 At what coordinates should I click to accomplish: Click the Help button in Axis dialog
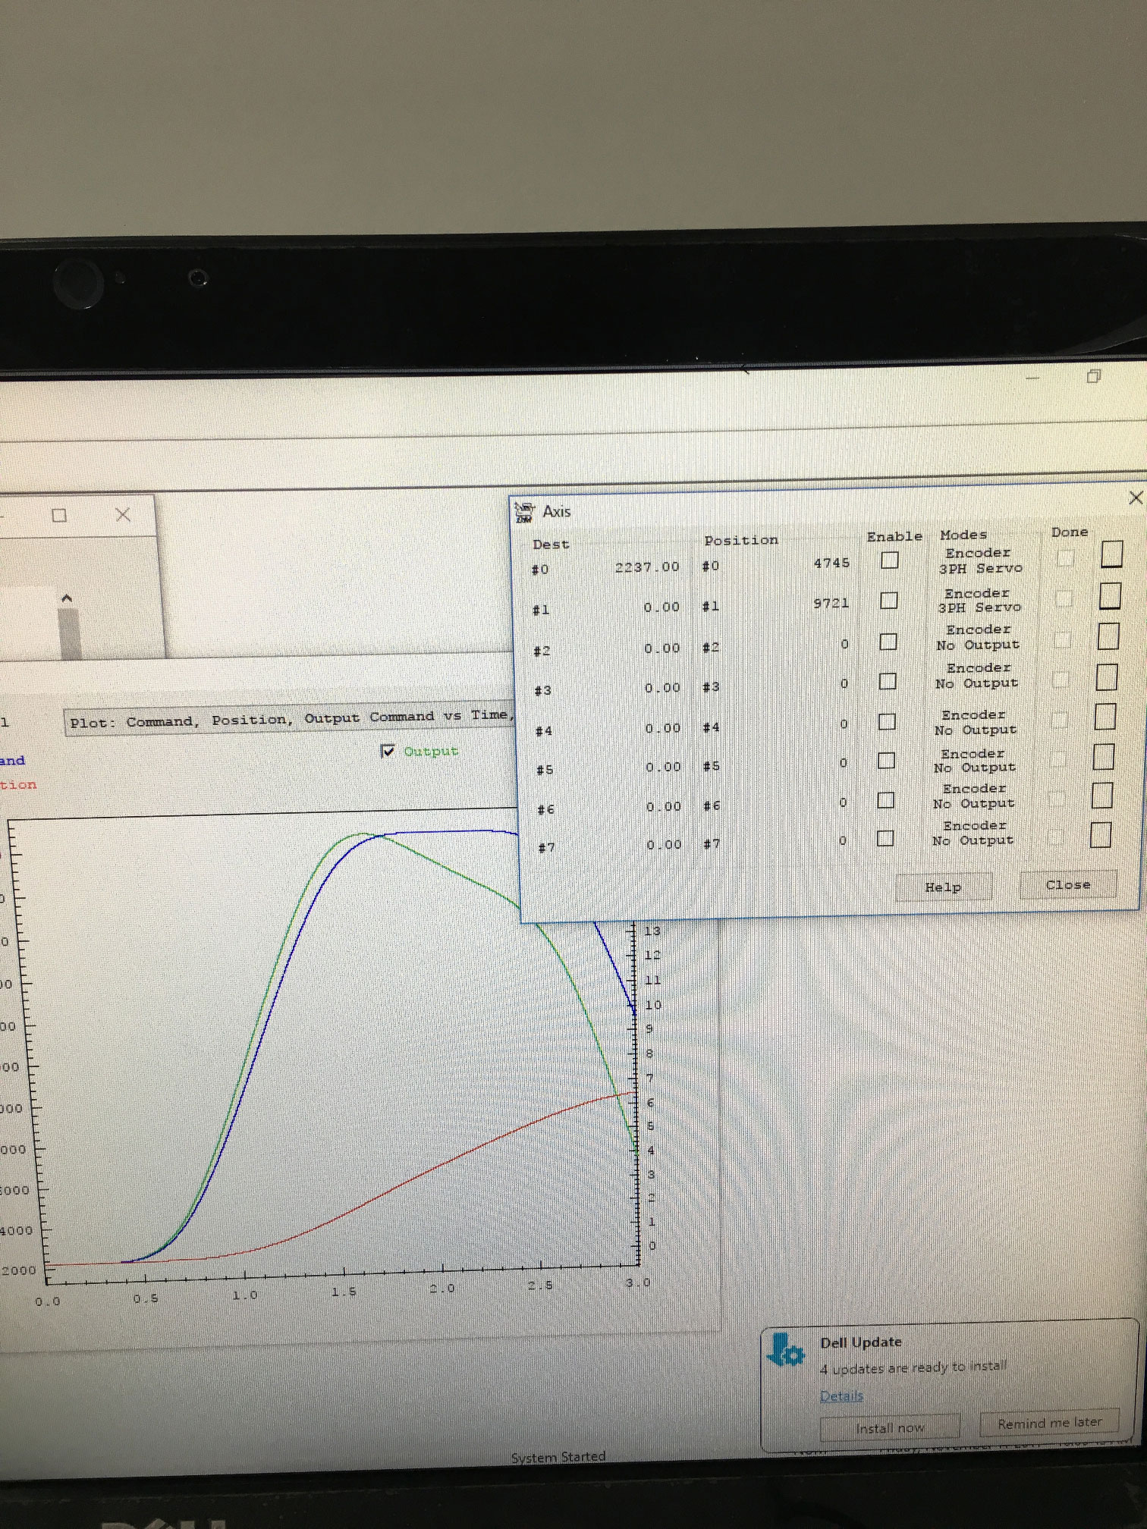tap(943, 887)
